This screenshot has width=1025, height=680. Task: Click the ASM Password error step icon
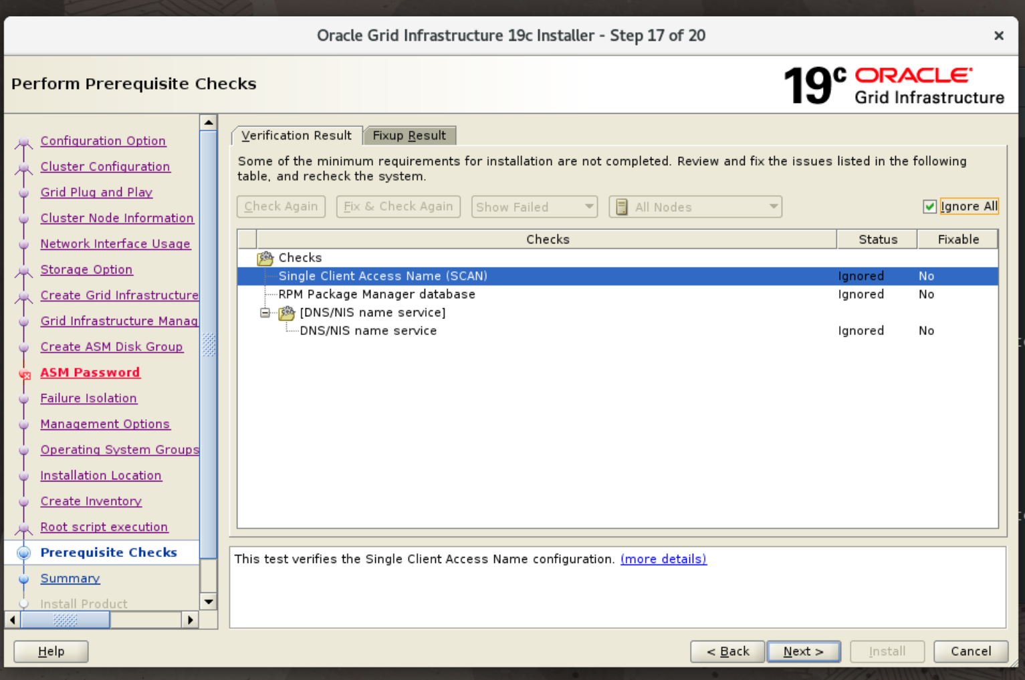tap(25, 374)
